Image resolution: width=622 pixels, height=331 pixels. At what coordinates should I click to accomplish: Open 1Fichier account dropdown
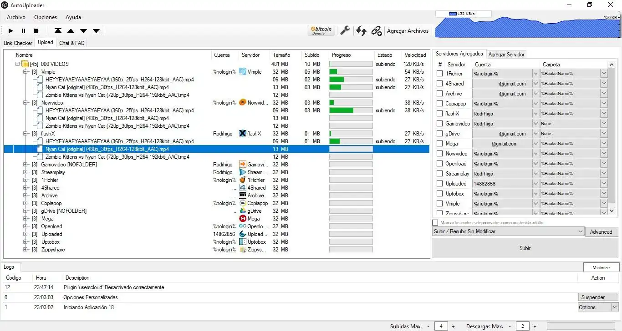coord(535,74)
